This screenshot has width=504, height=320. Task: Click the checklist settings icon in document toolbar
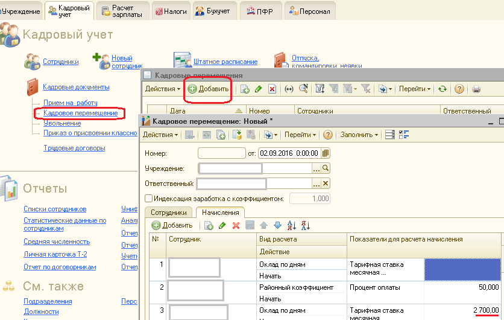pyautogui.click(x=404, y=135)
